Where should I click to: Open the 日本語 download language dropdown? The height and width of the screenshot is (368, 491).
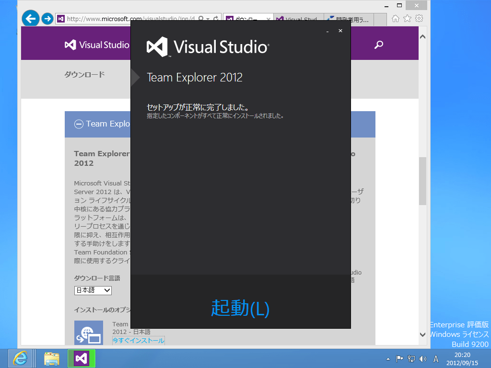93,290
